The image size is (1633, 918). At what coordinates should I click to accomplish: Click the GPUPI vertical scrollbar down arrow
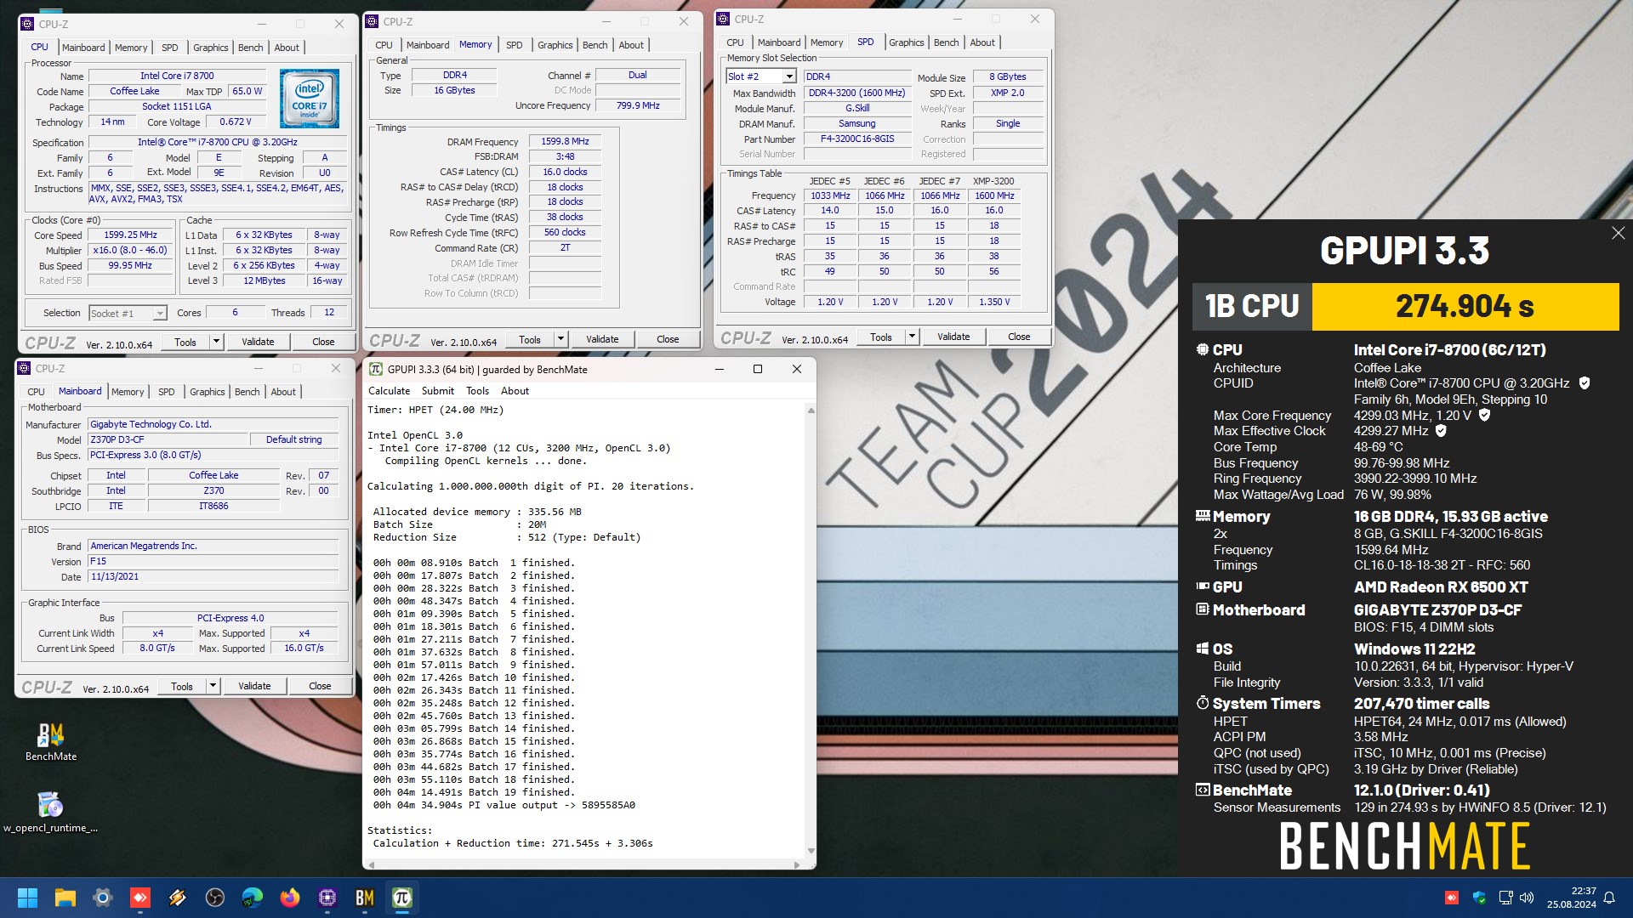(x=811, y=851)
